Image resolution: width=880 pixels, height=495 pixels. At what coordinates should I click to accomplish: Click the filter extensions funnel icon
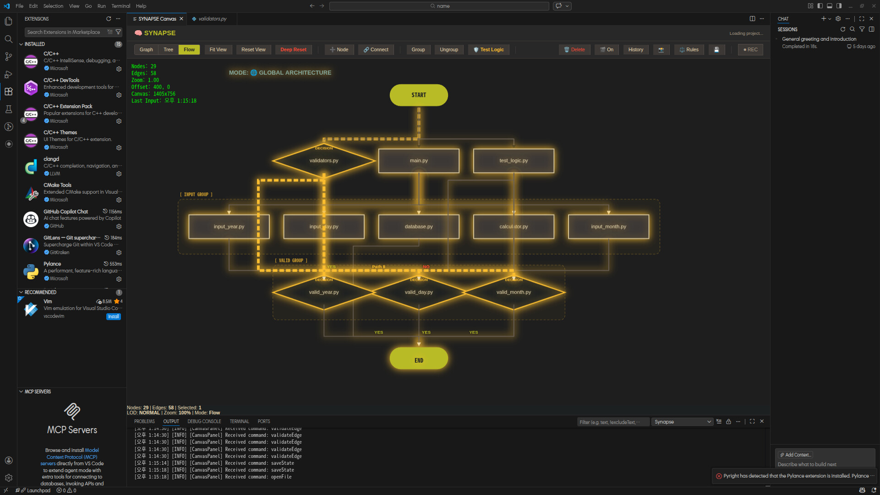click(118, 32)
